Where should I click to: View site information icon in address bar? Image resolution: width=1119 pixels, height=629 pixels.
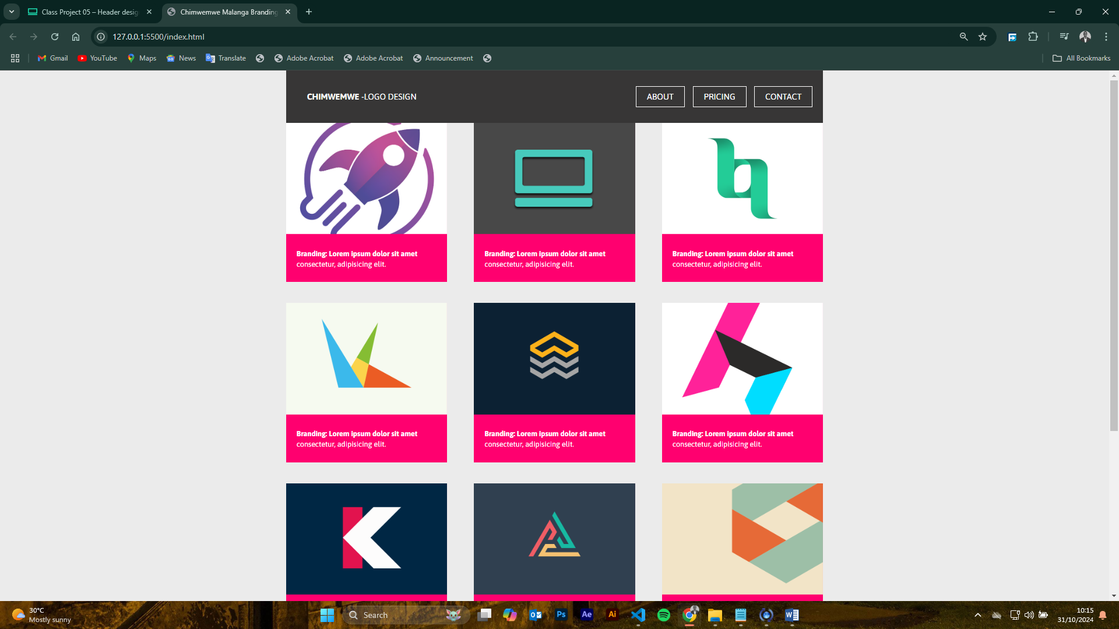click(101, 37)
